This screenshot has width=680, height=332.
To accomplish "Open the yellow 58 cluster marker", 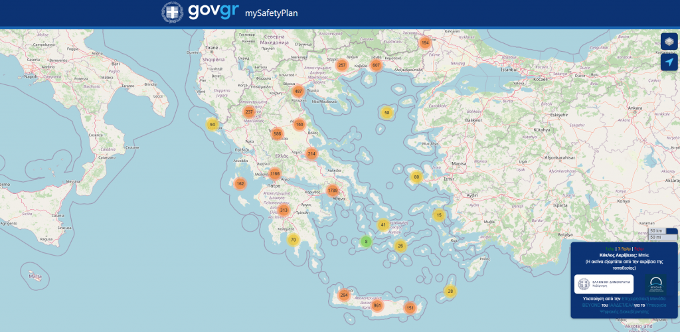I will pos(386,113).
